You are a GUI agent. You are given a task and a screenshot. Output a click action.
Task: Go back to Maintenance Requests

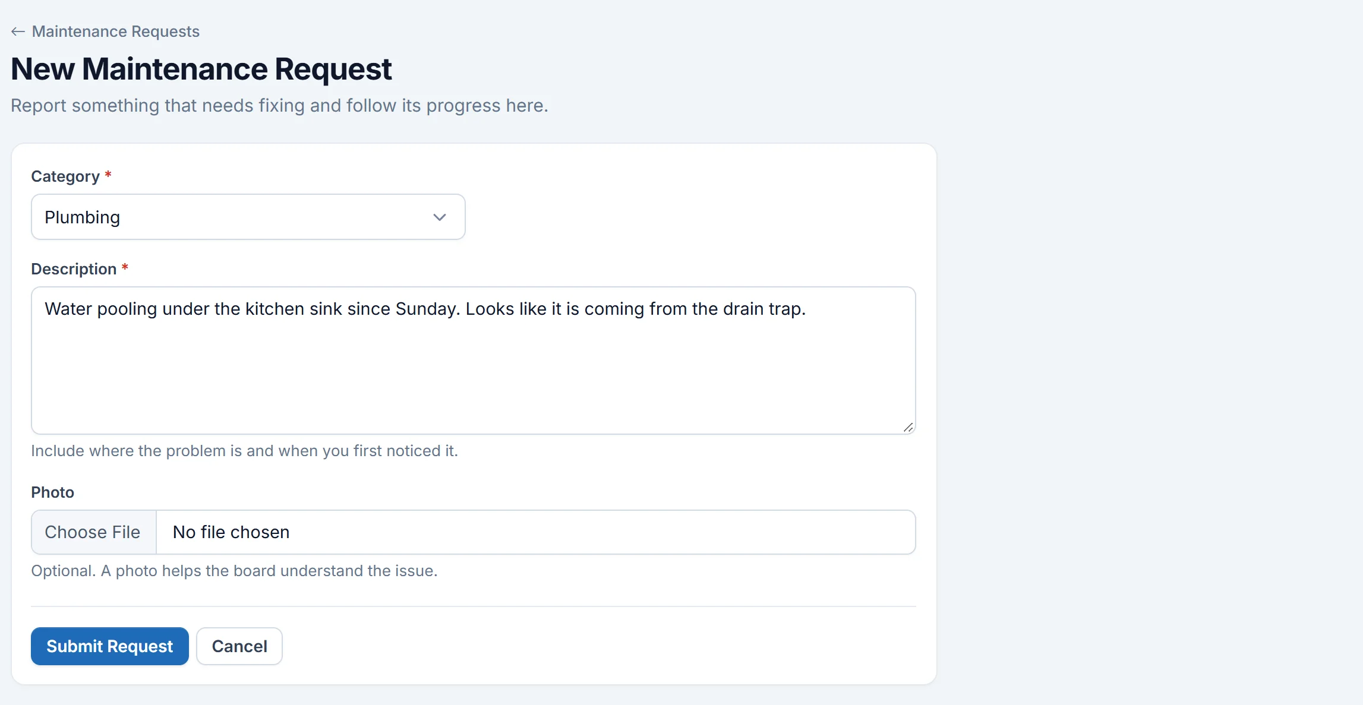click(105, 31)
